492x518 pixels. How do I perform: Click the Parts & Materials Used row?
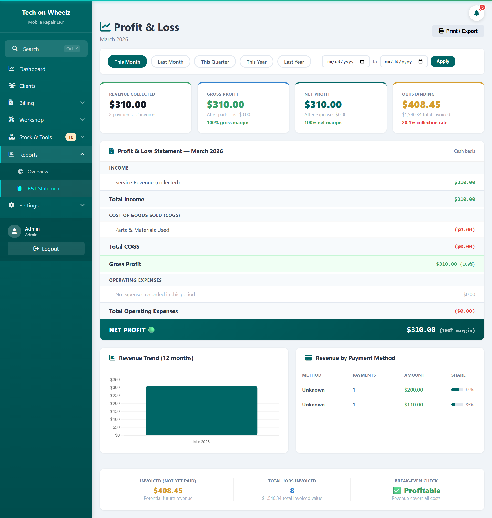click(292, 230)
